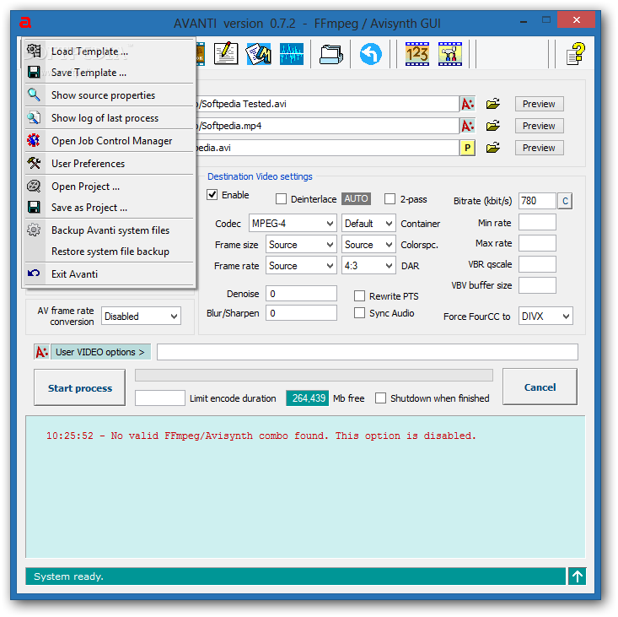This screenshot has height=617, width=618.
Task: Click the Start process button
Action: (80, 388)
